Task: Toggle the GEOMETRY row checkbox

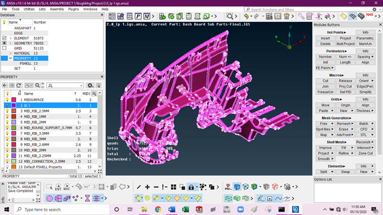Action: click(4, 43)
